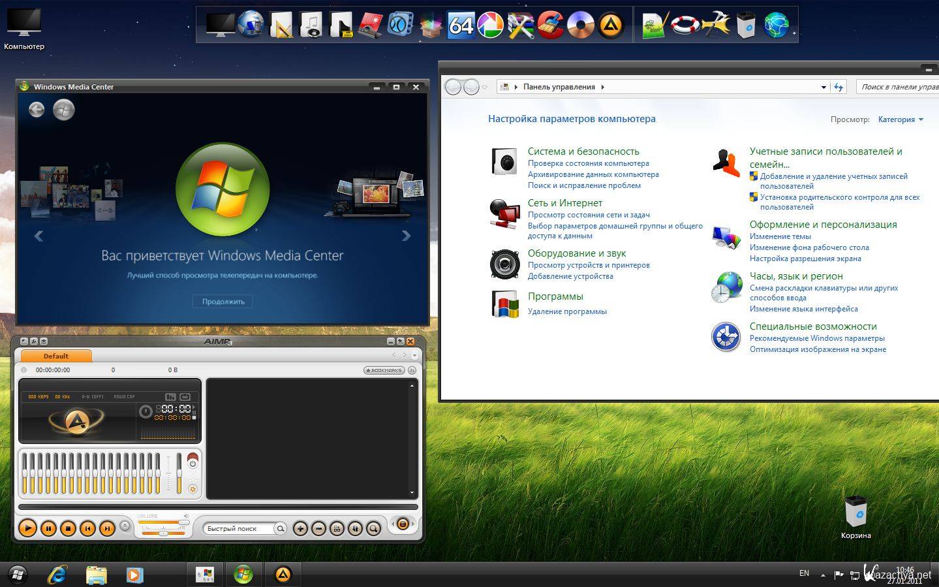
Task: Click the plus icon to add files in AIMP
Action: coord(300,529)
